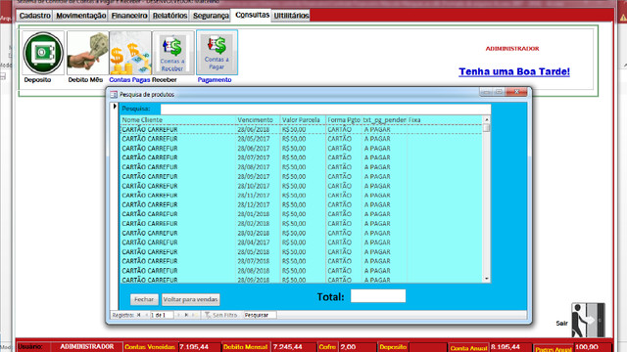The height and width of the screenshot is (352, 627).
Task: Switch to the Segurança tab
Action: tap(211, 16)
